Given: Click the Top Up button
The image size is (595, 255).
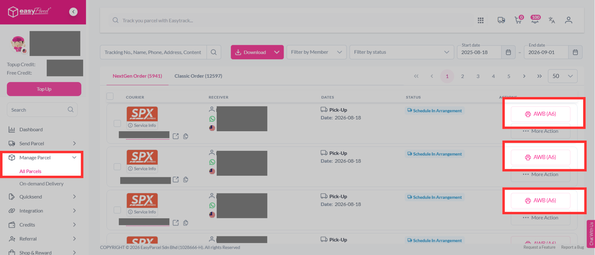Looking at the screenshot, I should tap(44, 89).
